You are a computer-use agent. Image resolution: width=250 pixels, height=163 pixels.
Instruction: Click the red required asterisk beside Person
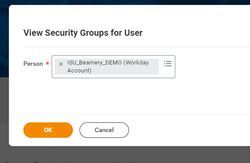click(x=47, y=64)
